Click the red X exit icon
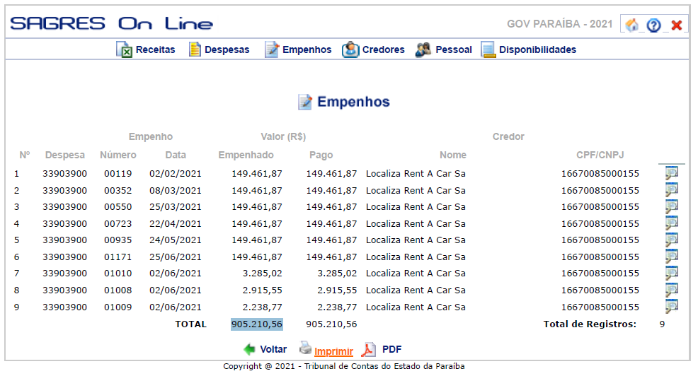This screenshot has width=698, height=376. (x=677, y=25)
